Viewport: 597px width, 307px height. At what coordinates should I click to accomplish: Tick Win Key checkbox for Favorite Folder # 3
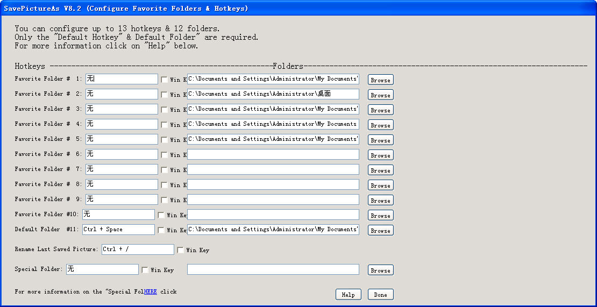click(x=164, y=110)
